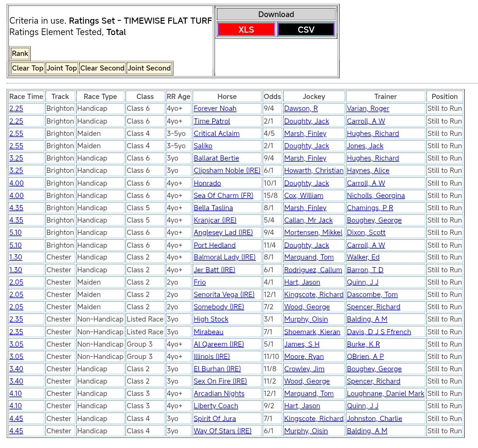Open trainer Loughnane, Daniel Mark
The width and height of the screenshot is (478, 448).
pyautogui.click(x=385, y=394)
